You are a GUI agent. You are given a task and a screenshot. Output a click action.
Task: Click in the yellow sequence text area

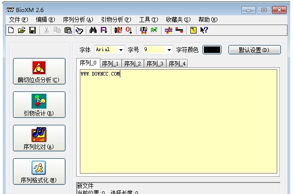(178, 122)
